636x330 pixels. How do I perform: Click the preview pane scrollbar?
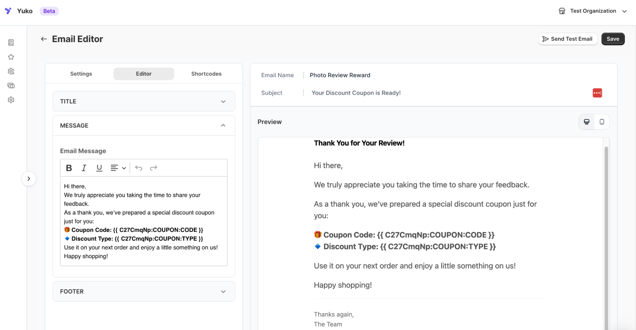click(606, 222)
